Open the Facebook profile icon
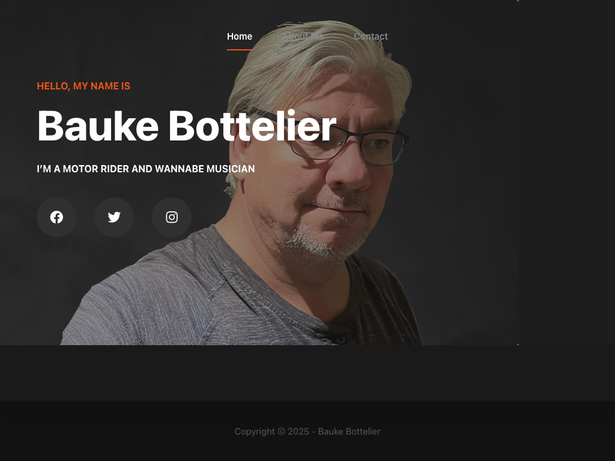 click(56, 217)
